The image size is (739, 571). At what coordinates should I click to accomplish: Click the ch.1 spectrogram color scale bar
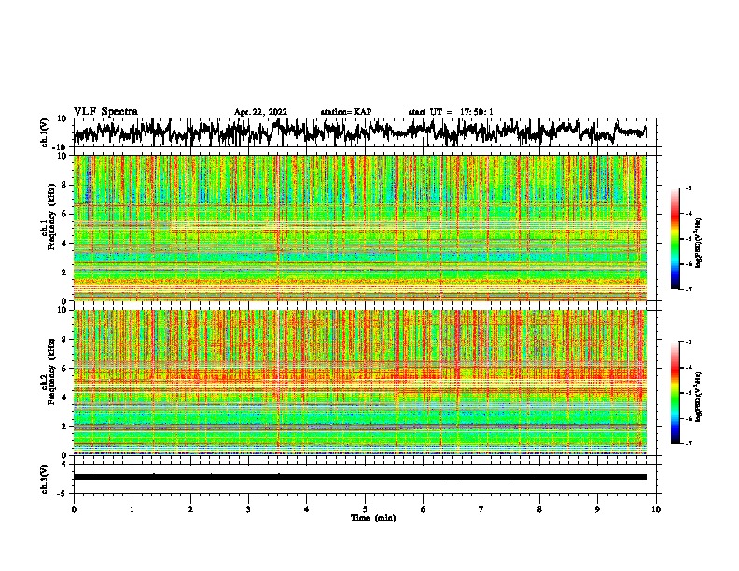(675, 239)
